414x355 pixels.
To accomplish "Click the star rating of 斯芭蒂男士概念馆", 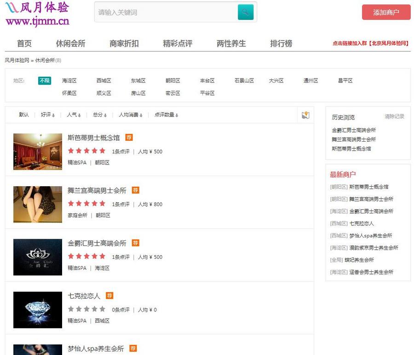I will (x=86, y=150).
